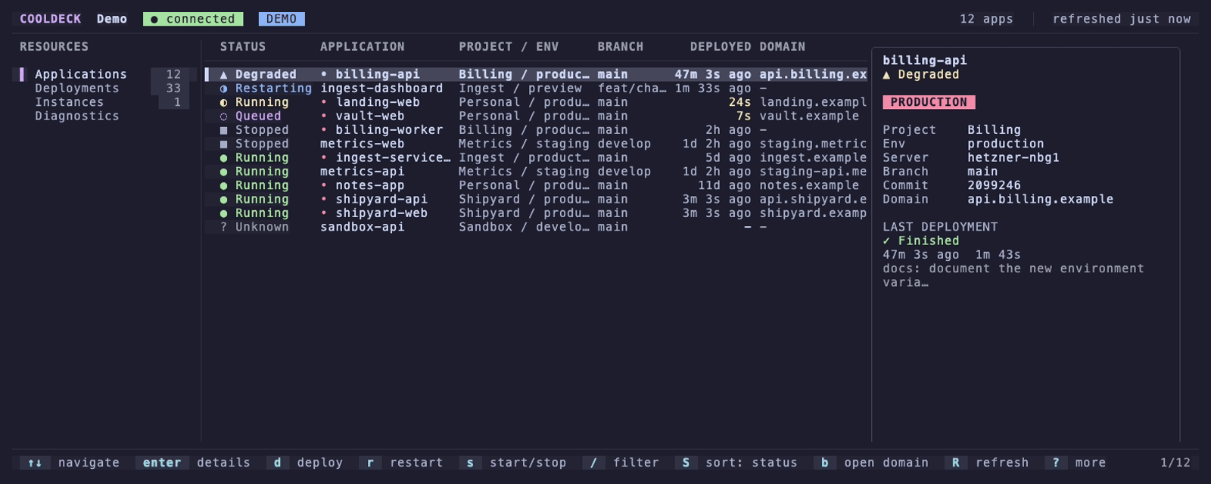Image resolution: width=1211 pixels, height=484 pixels.
Task: Click the hetzner-nbg1 server value
Action: tap(1013, 158)
